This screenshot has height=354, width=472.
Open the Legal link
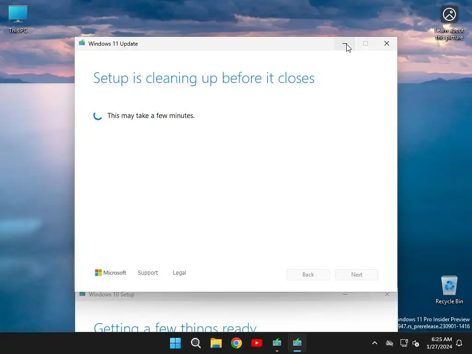179,273
